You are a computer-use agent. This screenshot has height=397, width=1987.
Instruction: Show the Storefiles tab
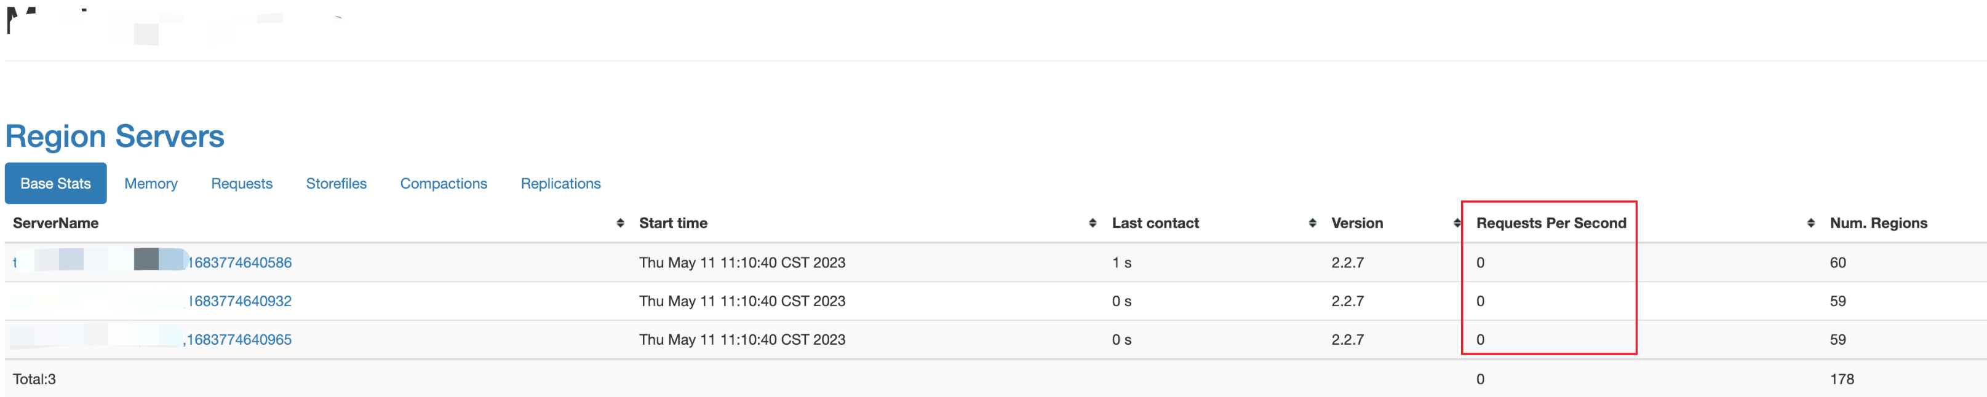coord(336,184)
